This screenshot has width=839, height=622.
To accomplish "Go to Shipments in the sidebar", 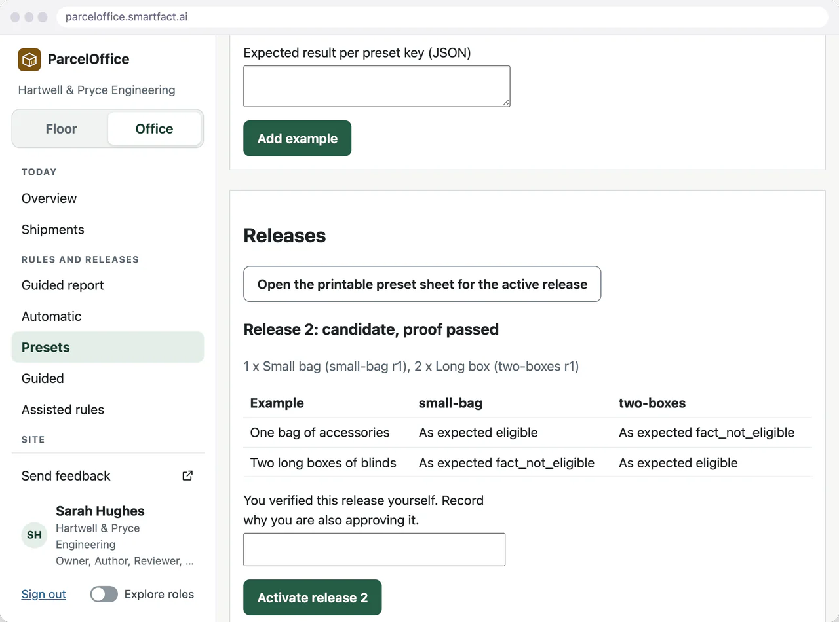I will tap(108, 230).
